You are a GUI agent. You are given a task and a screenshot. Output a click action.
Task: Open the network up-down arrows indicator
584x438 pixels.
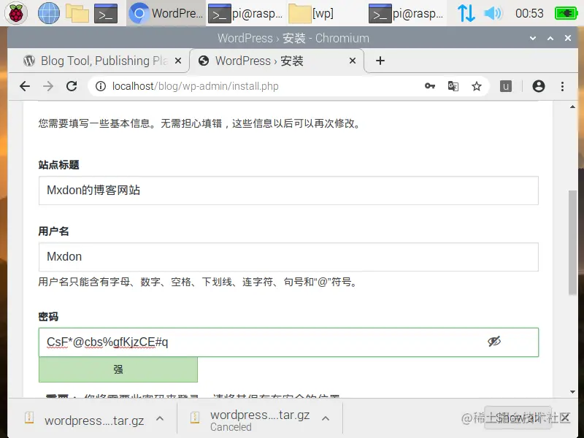pyautogui.click(x=466, y=13)
